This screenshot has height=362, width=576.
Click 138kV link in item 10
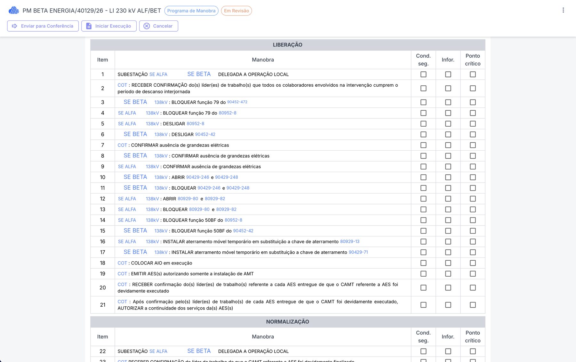click(x=161, y=177)
